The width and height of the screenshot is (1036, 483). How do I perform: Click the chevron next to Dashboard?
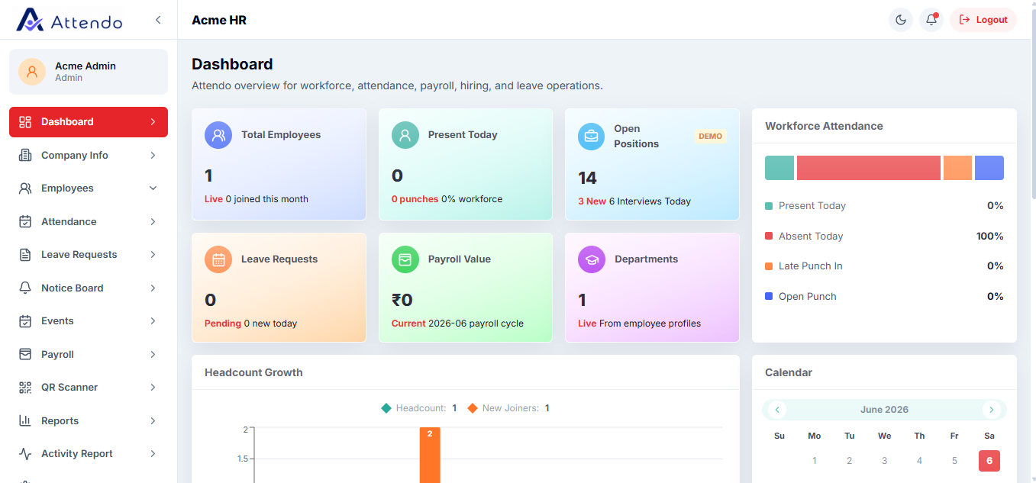click(x=153, y=122)
